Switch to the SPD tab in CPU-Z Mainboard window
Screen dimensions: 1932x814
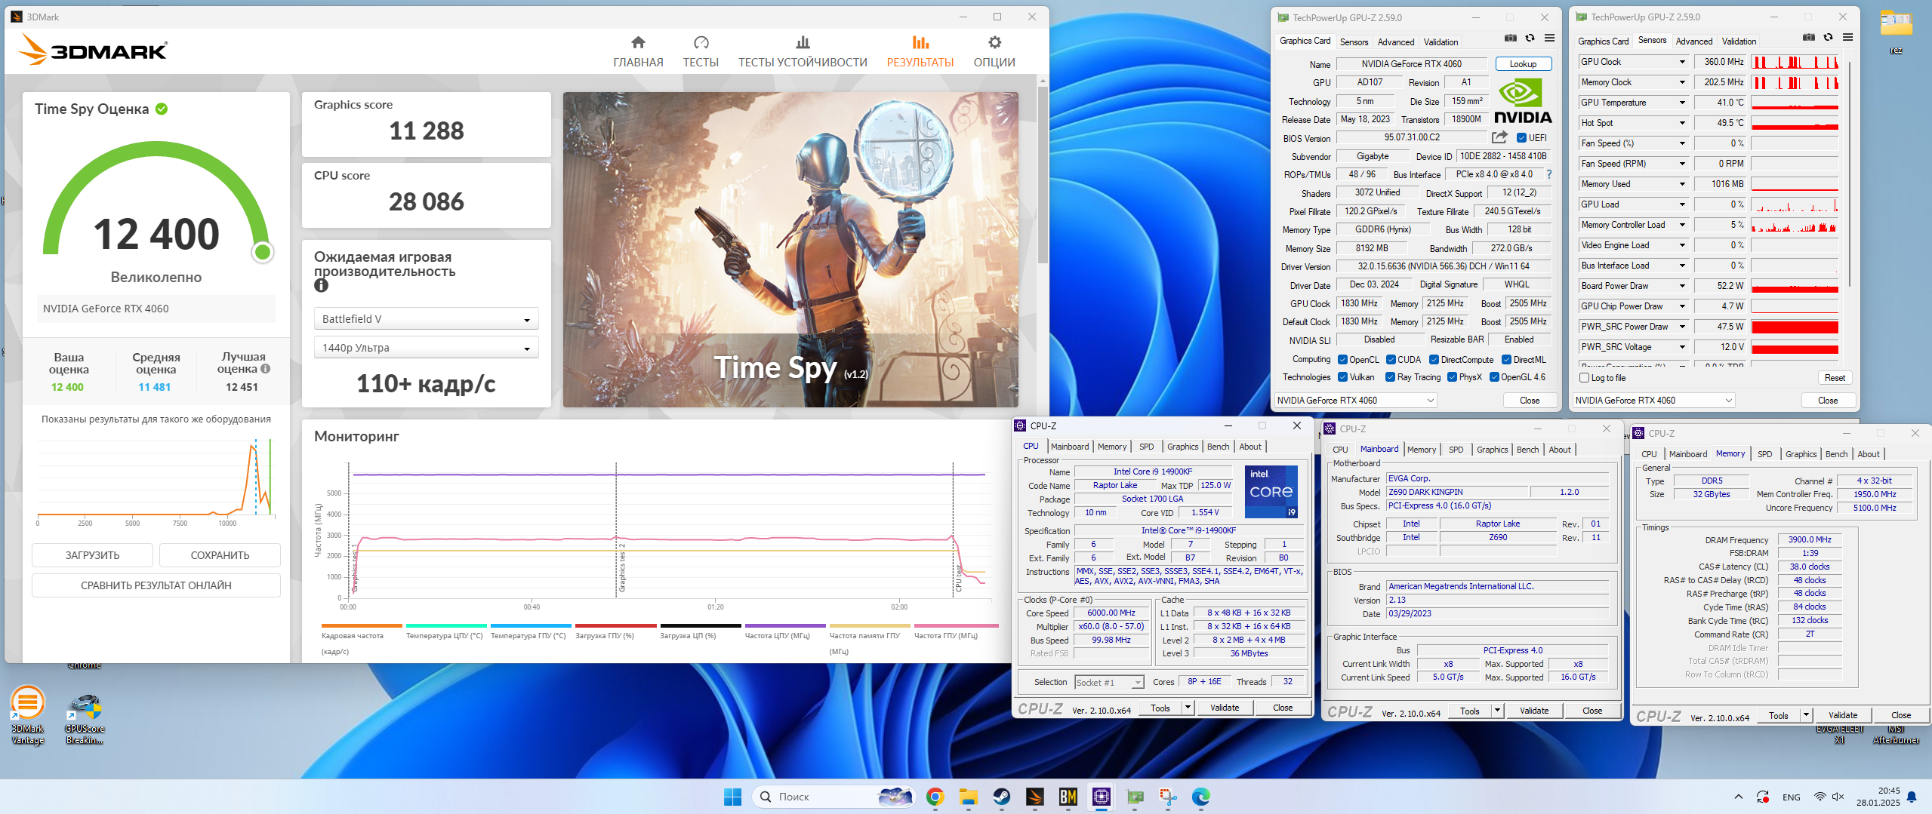click(1456, 450)
